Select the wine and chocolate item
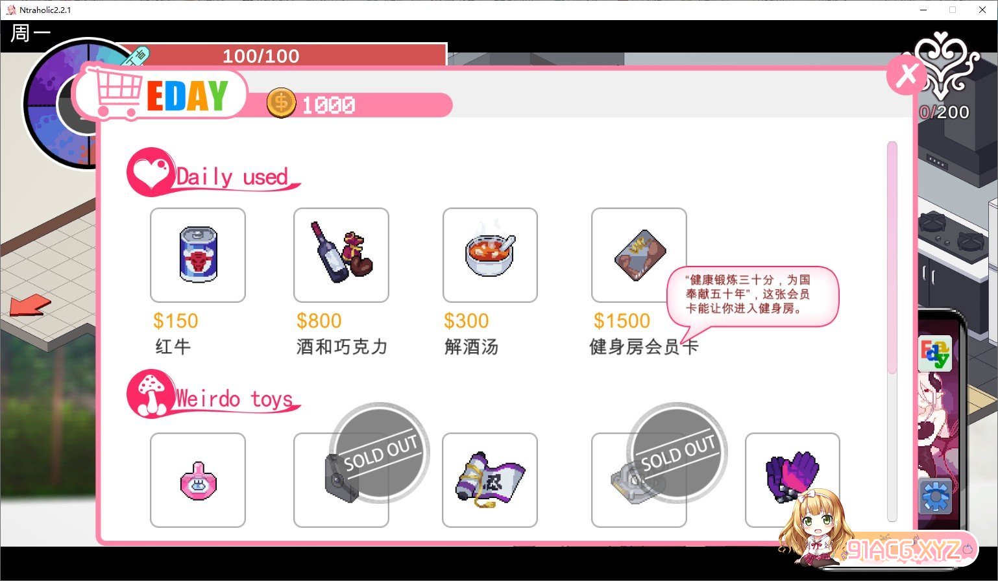This screenshot has width=998, height=581. coord(341,255)
